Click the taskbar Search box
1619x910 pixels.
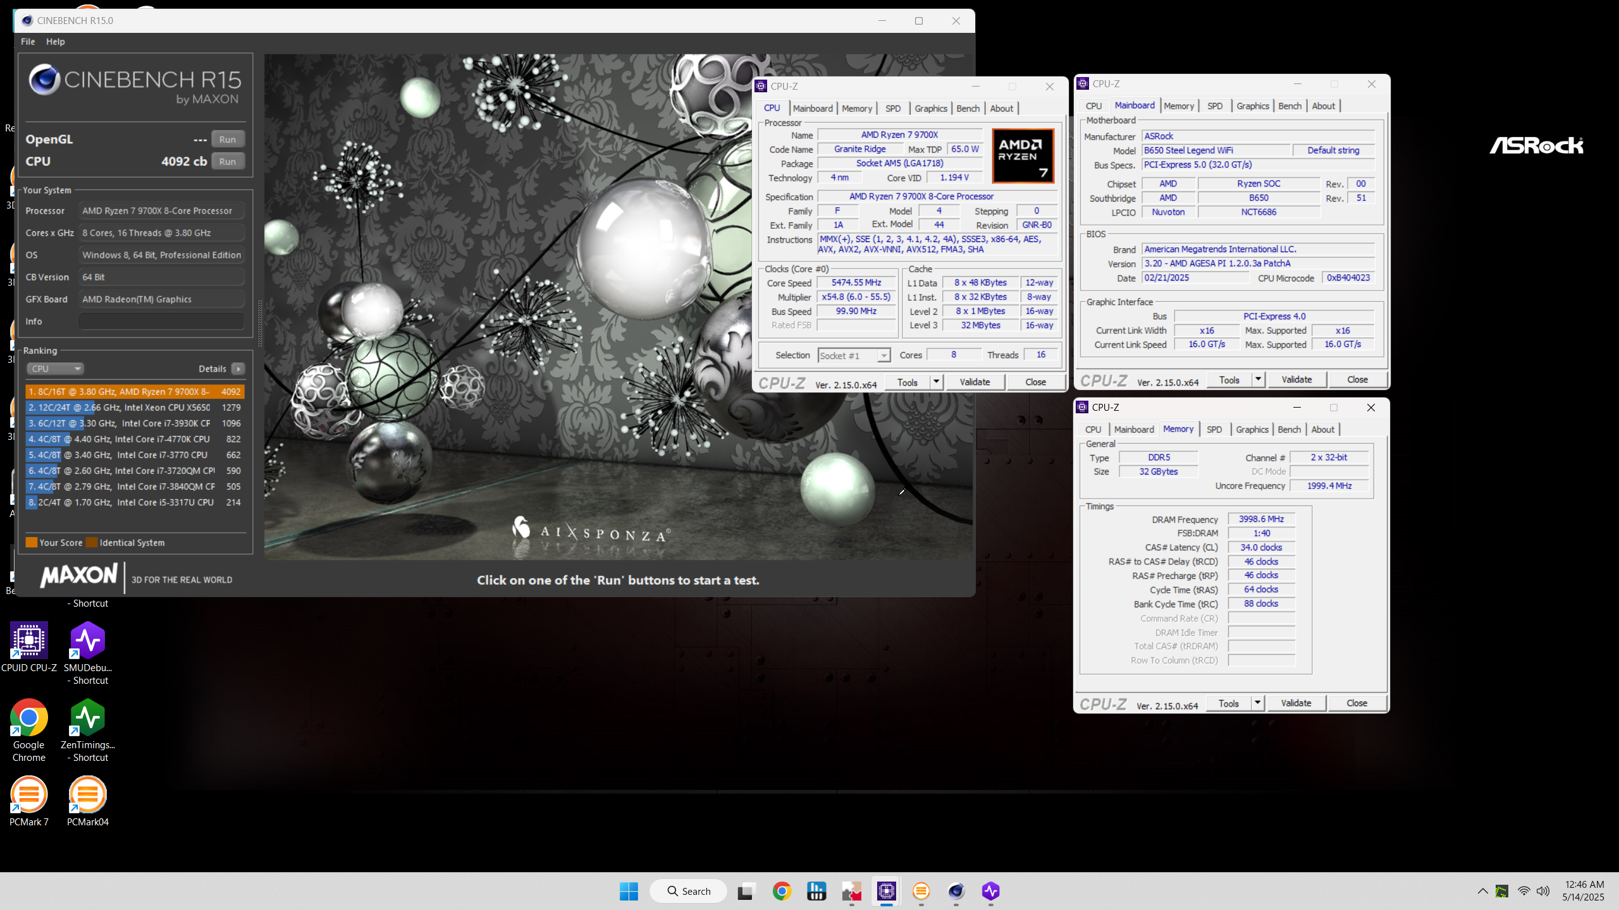click(x=688, y=891)
